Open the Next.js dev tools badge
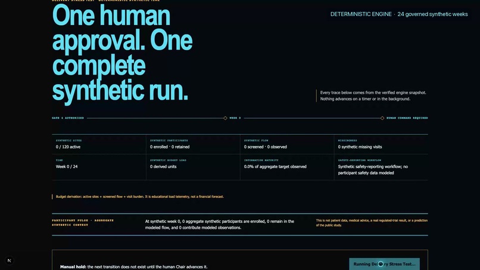This screenshot has width=480, height=270. coord(9,260)
